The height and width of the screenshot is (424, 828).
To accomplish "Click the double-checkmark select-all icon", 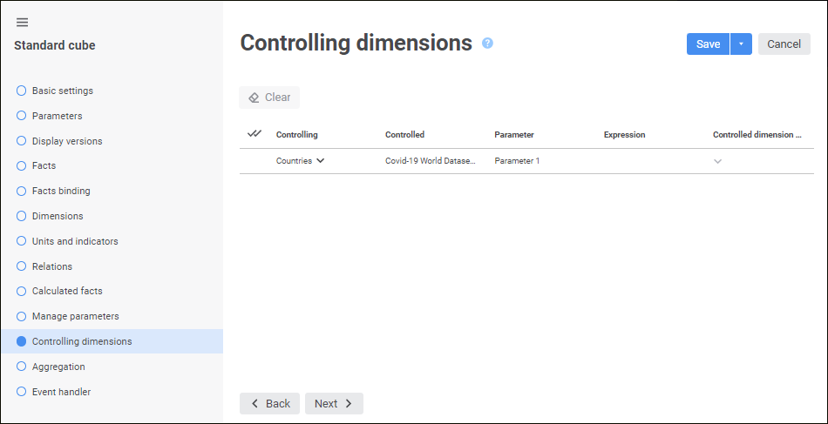I will click(x=255, y=134).
